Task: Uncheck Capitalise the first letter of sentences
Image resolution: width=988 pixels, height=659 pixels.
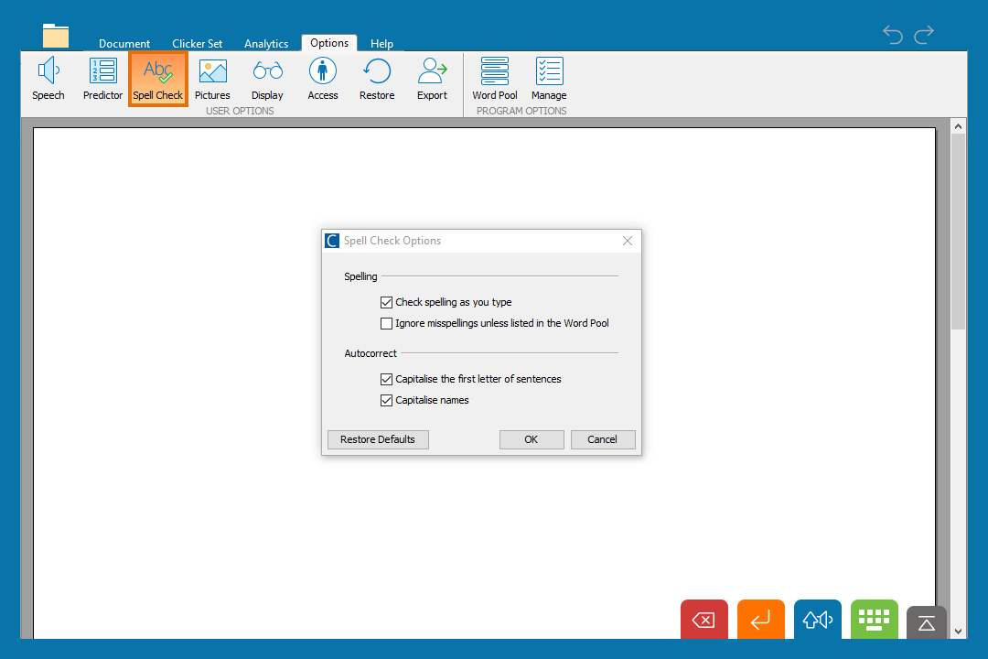Action: tap(386, 379)
